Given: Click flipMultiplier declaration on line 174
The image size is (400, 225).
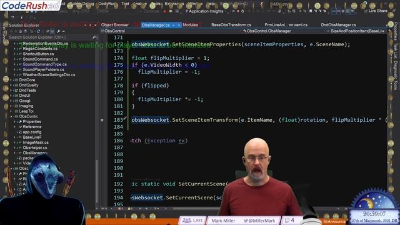Looking at the screenshot, I should [172, 58].
